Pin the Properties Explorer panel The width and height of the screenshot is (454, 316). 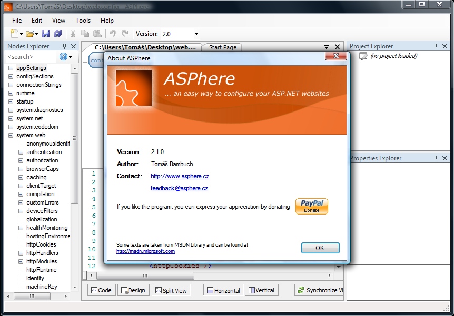point(436,158)
